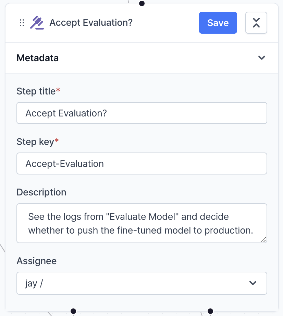Click the Assignee label

coord(36,261)
